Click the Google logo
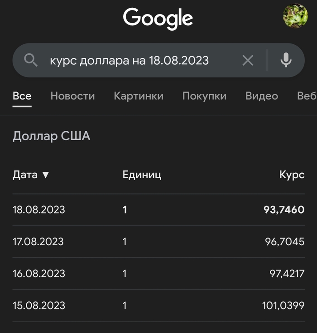 [x=158, y=19]
